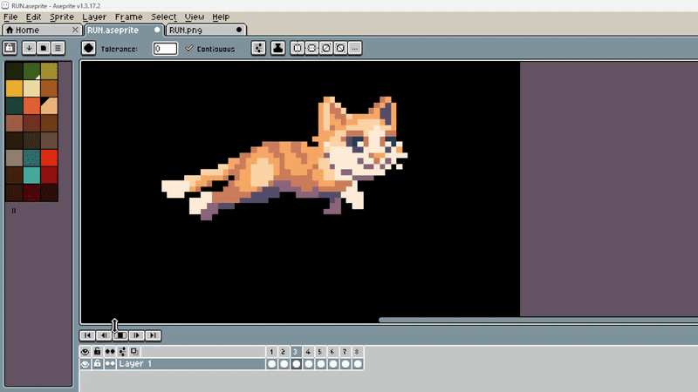Click the Tolerance value input field

tap(165, 49)
